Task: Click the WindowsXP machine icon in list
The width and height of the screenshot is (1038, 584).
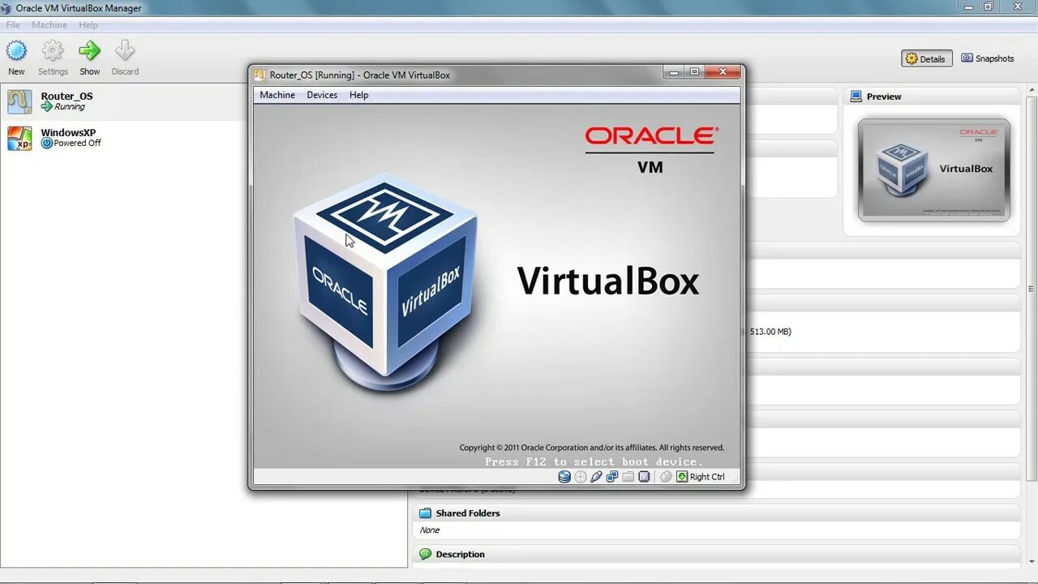Action: pos(19,138)
